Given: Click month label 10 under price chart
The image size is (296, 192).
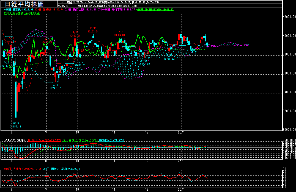Looking at the screenshot, I should tap(77, 132).
